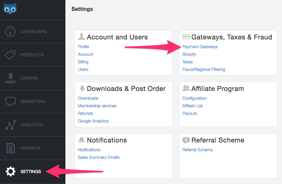Click the Dashboard gauge icon
This screenshot has height=184, width=282.
pyautogui.click(x=11, y=32)
